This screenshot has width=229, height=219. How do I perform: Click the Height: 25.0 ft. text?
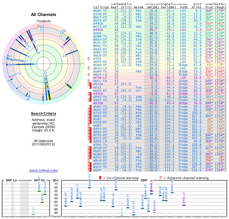tap(44, 130)
